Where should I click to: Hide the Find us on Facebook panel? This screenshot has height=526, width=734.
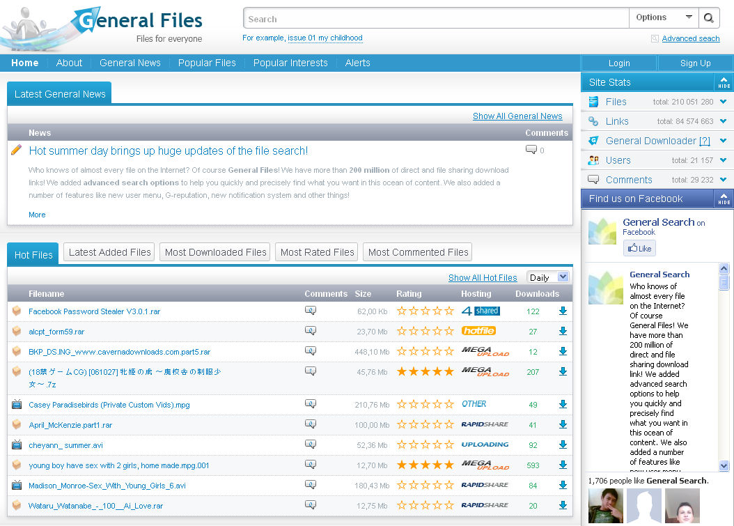(724, 199)
